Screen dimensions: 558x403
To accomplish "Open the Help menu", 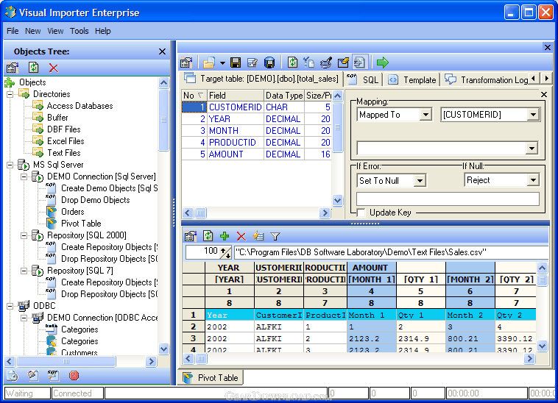I will pyautogui.click(x=103, y=31).
